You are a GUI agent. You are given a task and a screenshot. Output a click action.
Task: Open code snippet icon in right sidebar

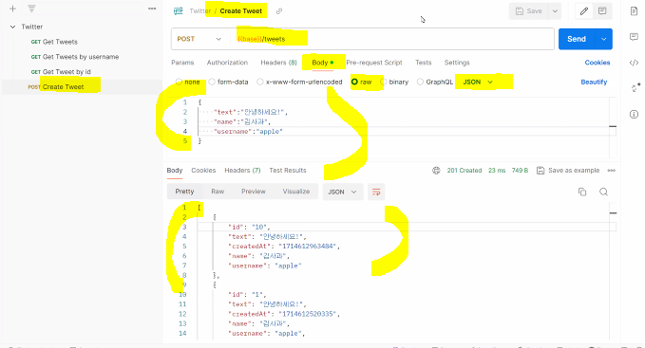point(634,63)
